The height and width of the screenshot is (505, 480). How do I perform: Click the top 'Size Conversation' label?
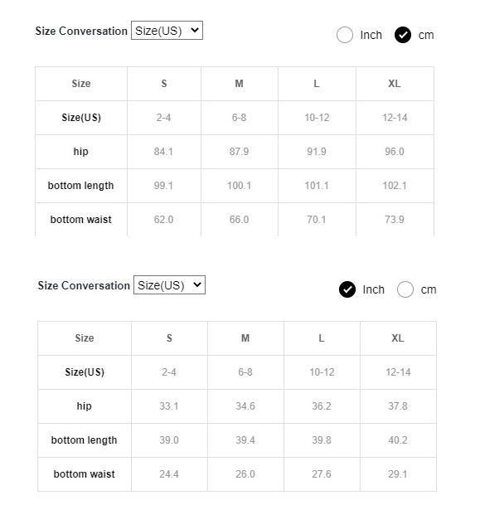coord(81,31)
